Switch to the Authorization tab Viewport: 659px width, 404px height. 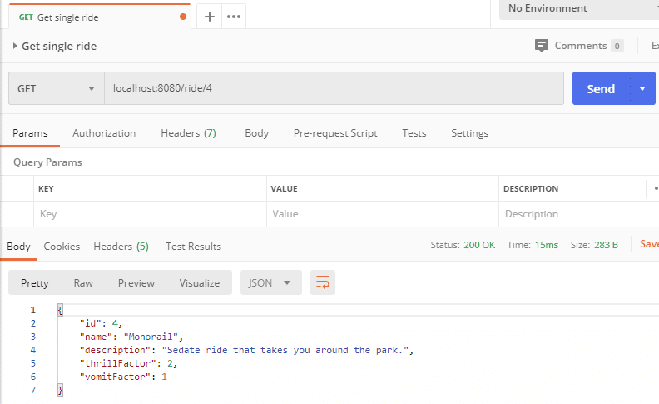coord(104,133)
